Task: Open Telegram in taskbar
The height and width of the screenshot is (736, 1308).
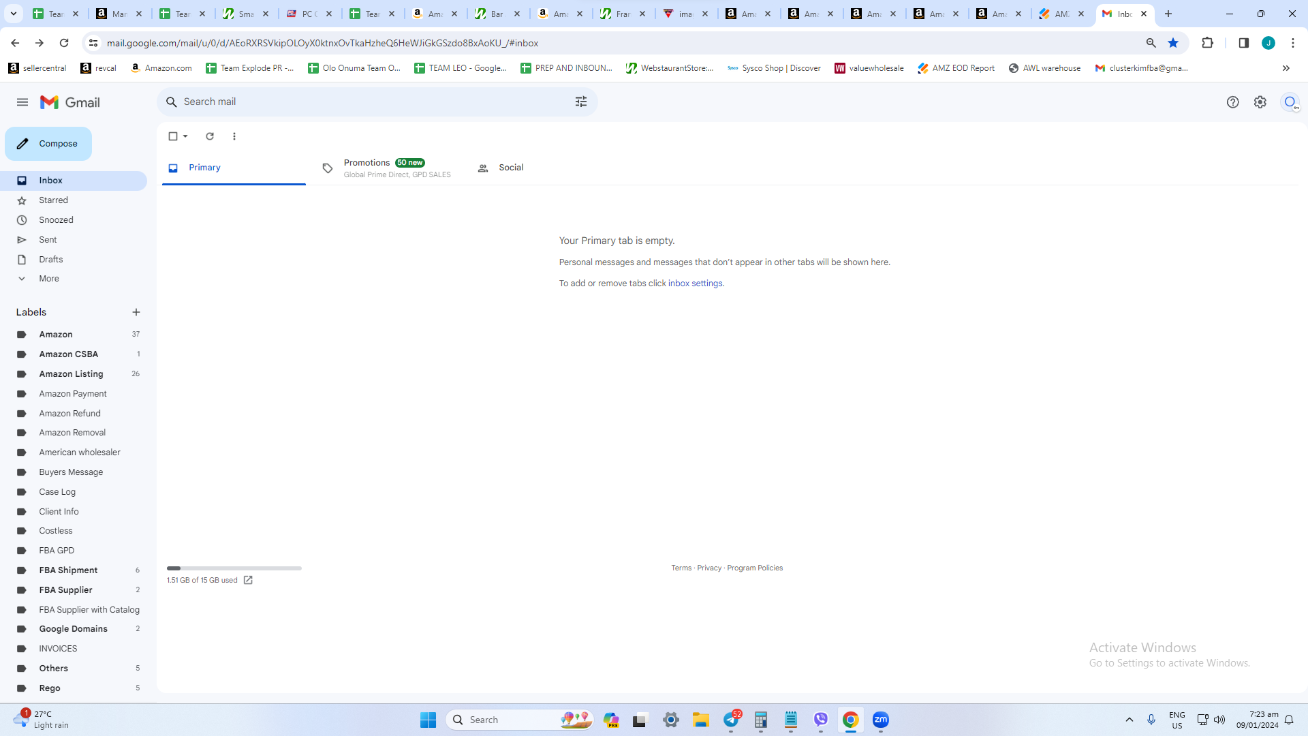Action: [x=732, y=719]
